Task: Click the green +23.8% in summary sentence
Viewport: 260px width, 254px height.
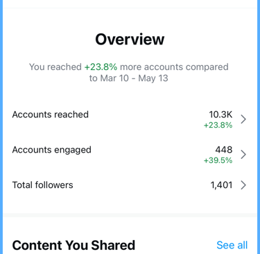Action: click(101, 67)
